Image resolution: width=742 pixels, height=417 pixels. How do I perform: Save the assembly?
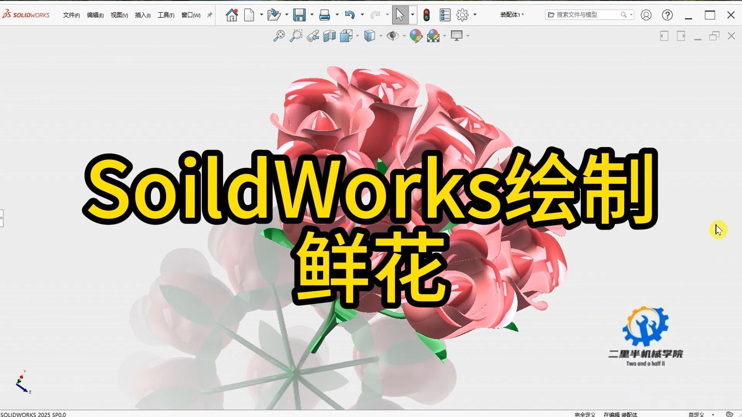(x=299, y=15)
